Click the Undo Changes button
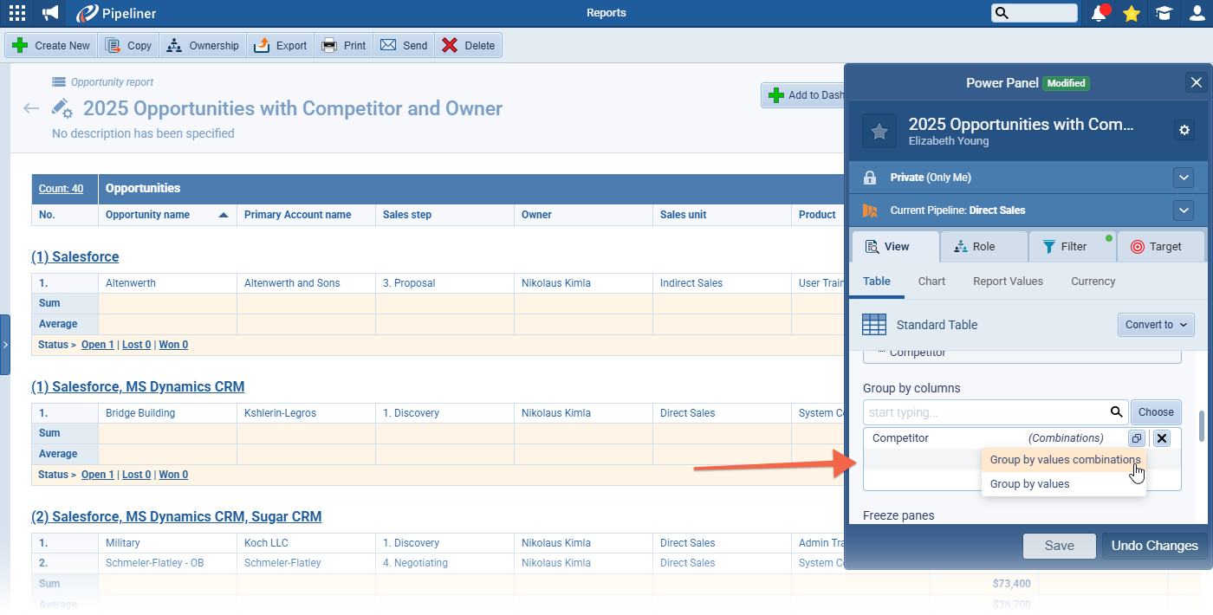The width and height of the screenshot is (1213, 615). [x=1154, y=546]
